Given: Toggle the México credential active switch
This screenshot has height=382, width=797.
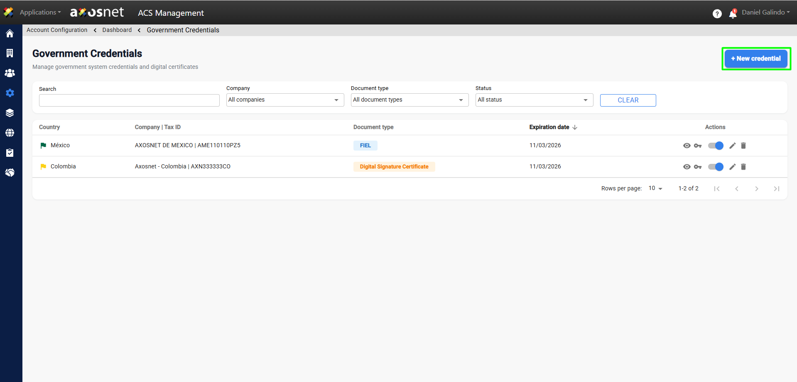Looking at the screenshot, I should click(x=716, y=146).
